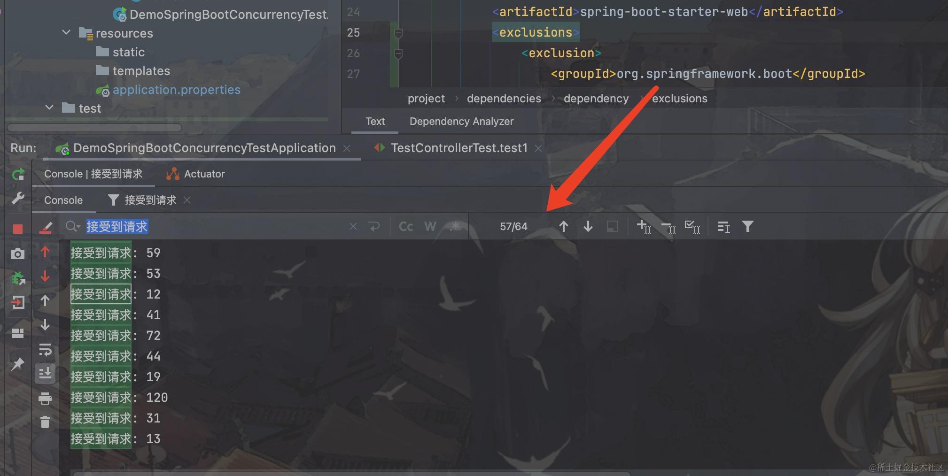Toggle Match Case Cc option
Viewport: 948px width, 476px height.
click(406, 227)
